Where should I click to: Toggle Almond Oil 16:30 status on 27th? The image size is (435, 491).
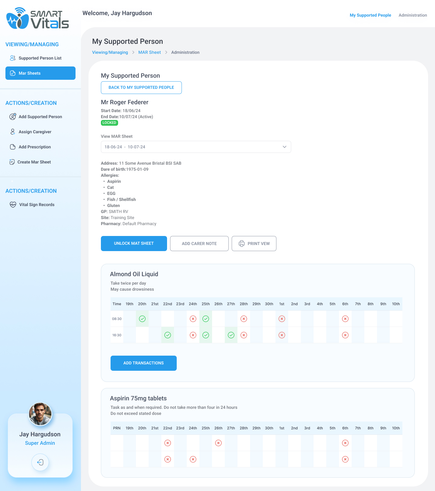tap(231, 335)
